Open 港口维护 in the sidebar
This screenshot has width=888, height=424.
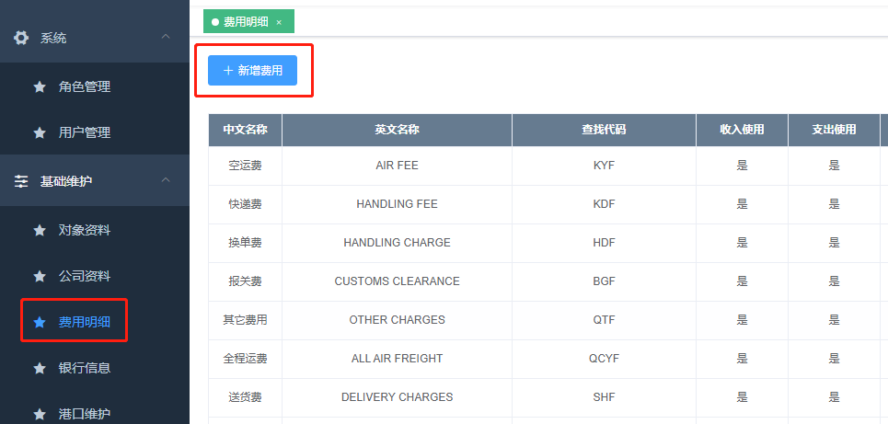(x=85, y=414)
